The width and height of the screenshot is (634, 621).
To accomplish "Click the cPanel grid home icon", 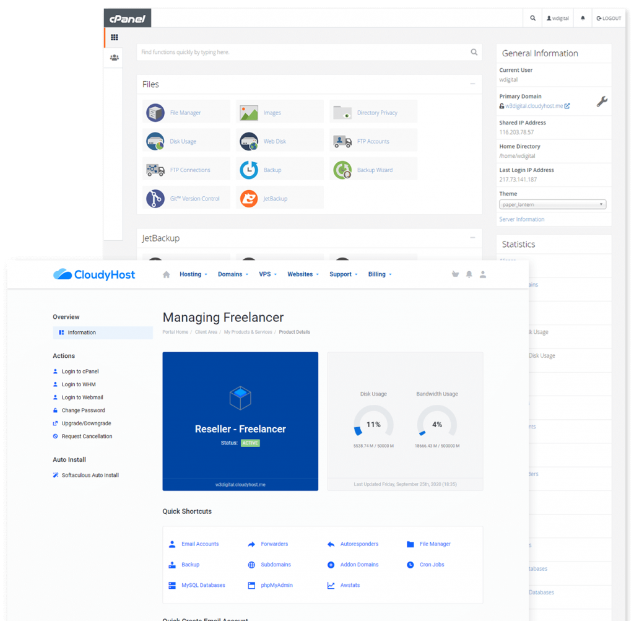I will (115, 37).
